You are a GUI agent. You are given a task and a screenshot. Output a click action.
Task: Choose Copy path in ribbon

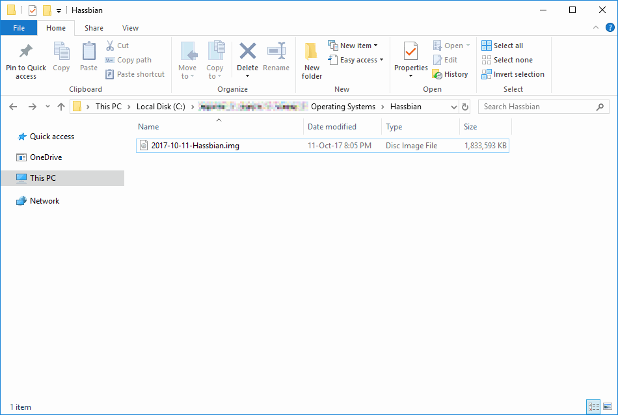click(128, 60)
